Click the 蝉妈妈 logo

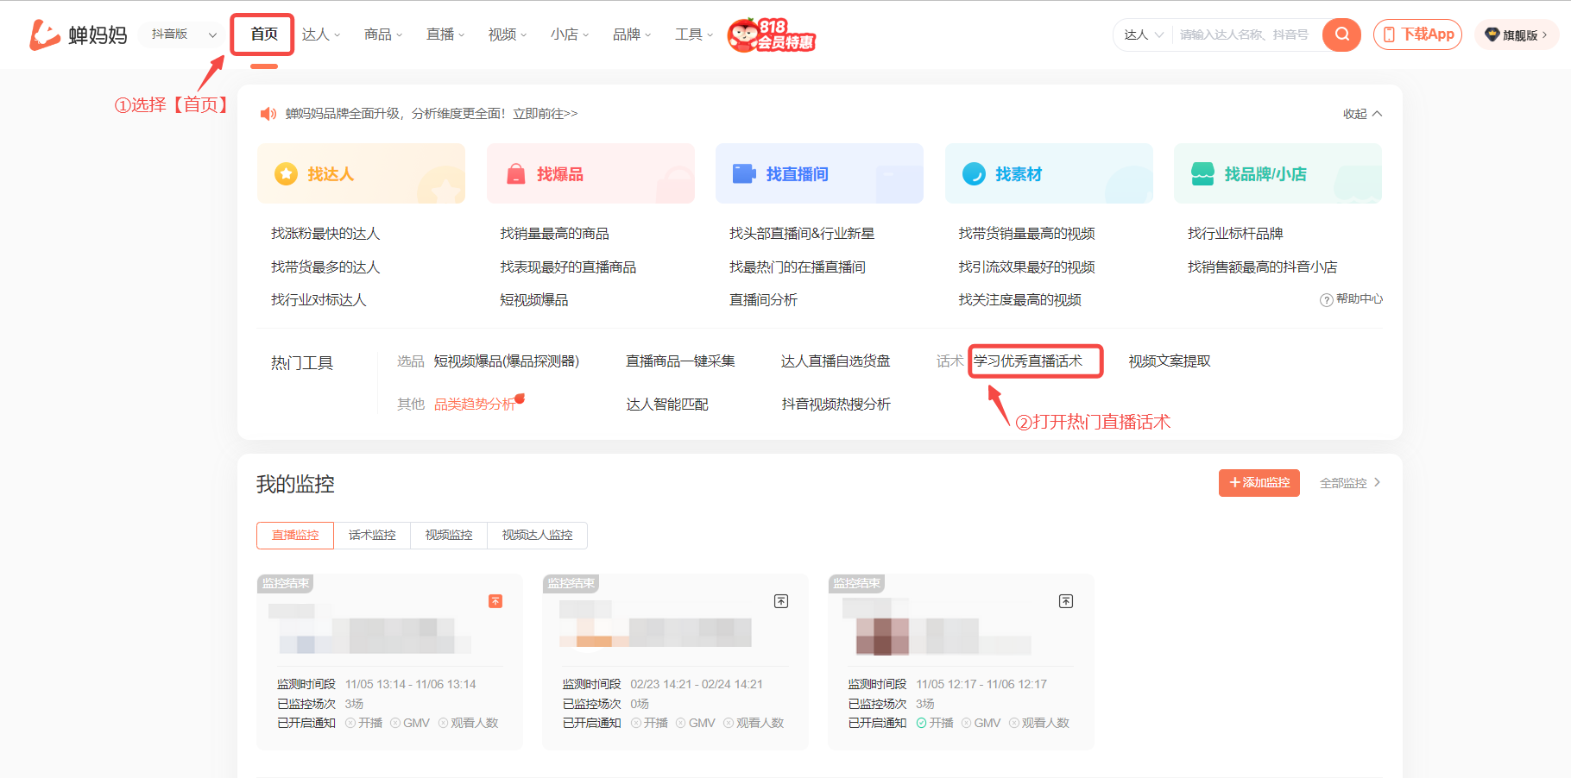[x=79, y=35]
